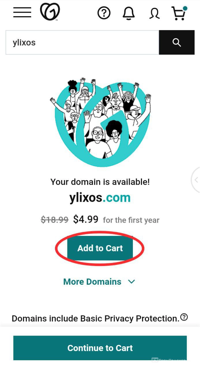Open the help question mark icon in header
Image resolution: width=200 pixels, height=370 pixels.
coord(104,13)
